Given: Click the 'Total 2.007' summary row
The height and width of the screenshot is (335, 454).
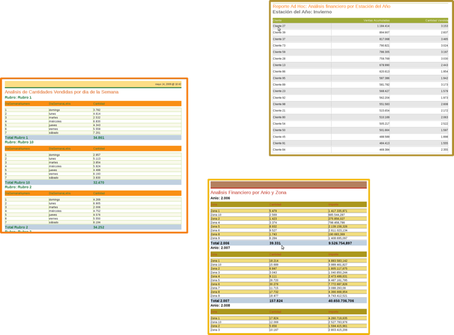Looking at the screenshot, I should point(220,301).
